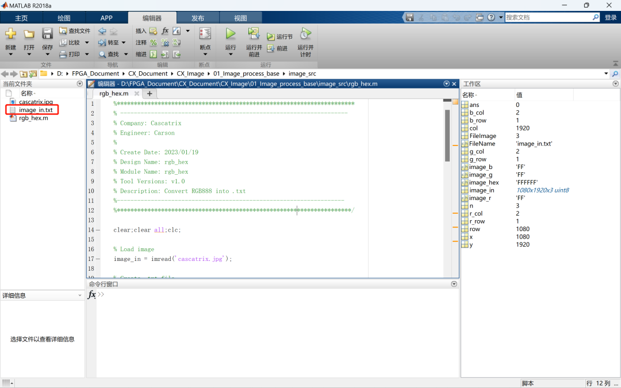Switch to the 主页 (Home) ribbon tab
This screenshot has width=621, height=388.
(21, 18)
